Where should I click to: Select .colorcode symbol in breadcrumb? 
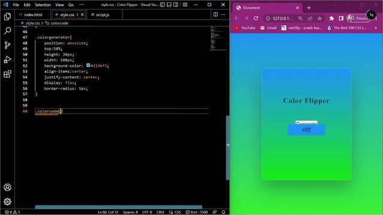tap(59, 23)
